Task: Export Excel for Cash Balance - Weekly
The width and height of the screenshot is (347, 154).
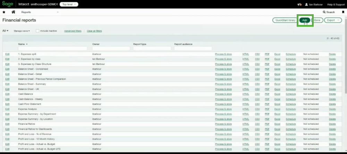Action: pyautogui.click(x=277, y=99)
